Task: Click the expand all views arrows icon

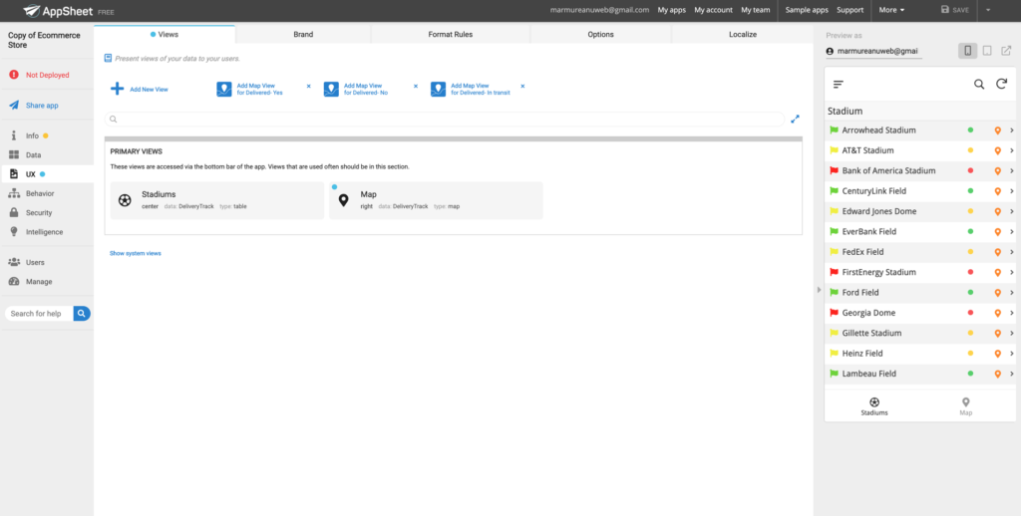Action: point(795,120)
